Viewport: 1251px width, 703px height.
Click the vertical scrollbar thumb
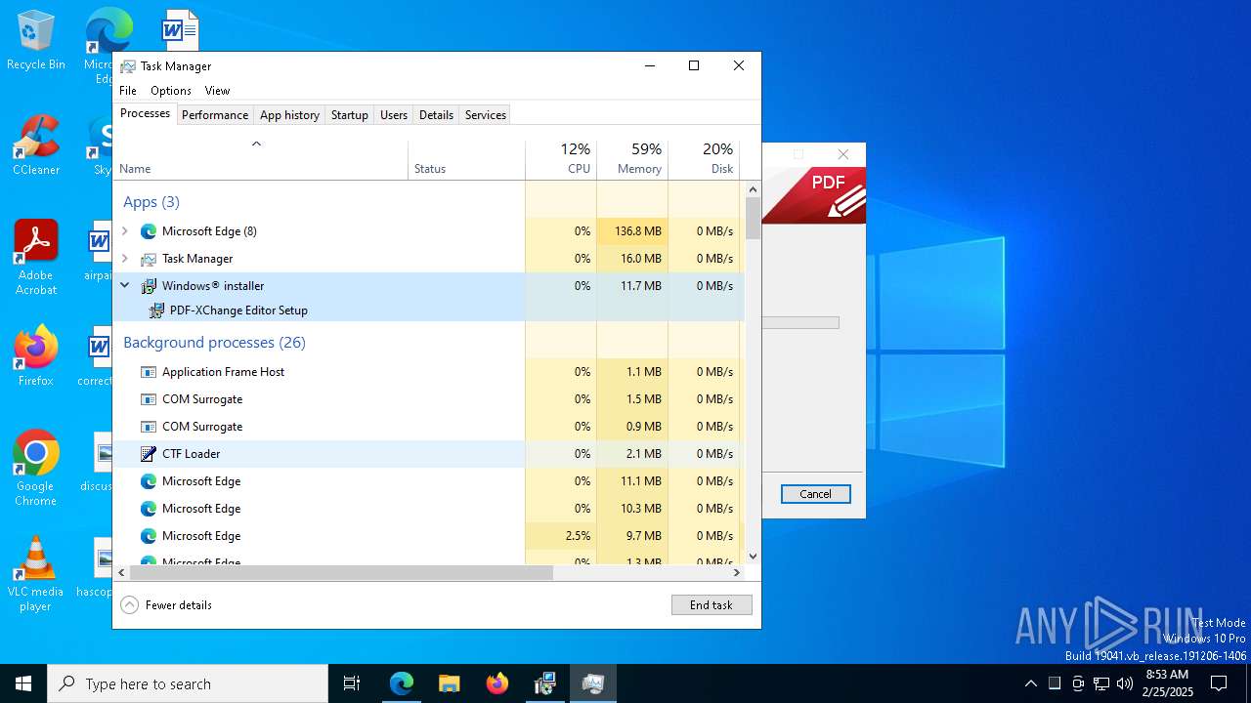753,219
